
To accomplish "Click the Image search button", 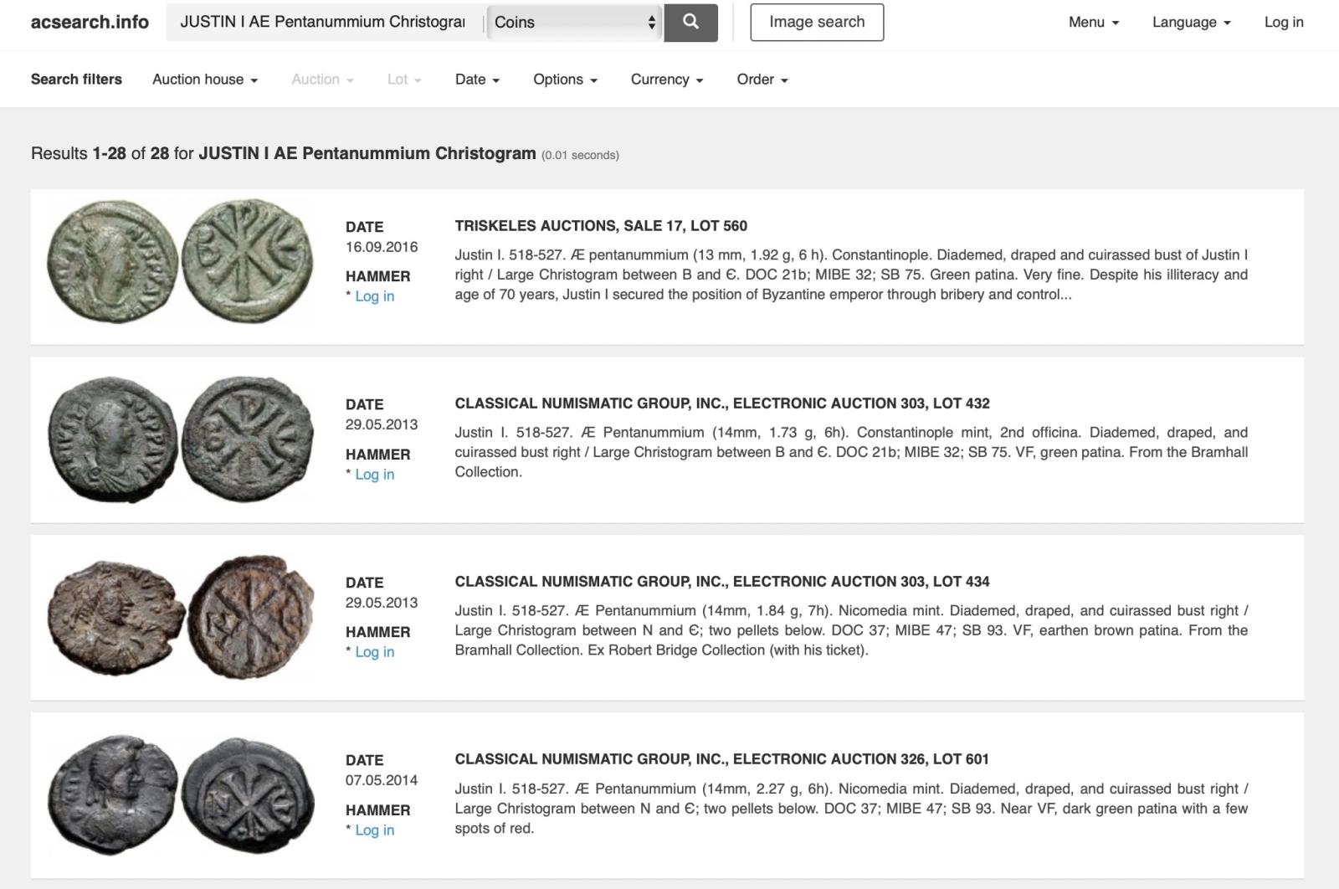I will pyautogui.click(x=816, y=23).
